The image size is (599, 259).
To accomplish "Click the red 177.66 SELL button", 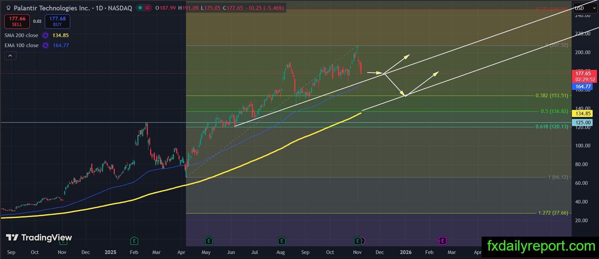I will pos(17,21).
